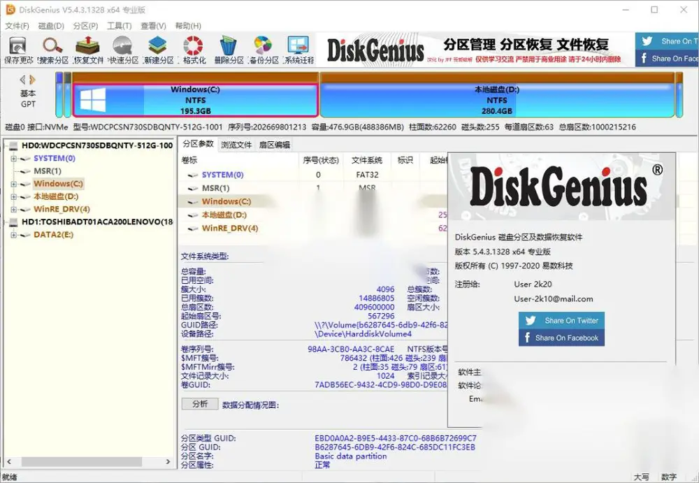Launch the System Migration (系统迁移) tool
The width and height of the screenshot is (699, 483).
298,46
